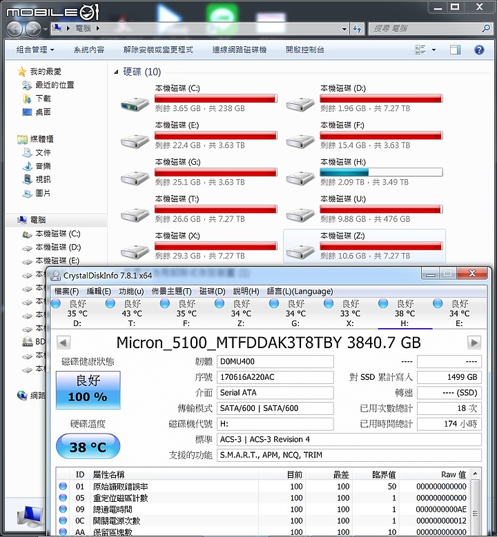Select 本機磁碟 (C:) in the sidebar tree
Image resolution: width=497 pixels, height=537 pixels.
click(57, 234)
